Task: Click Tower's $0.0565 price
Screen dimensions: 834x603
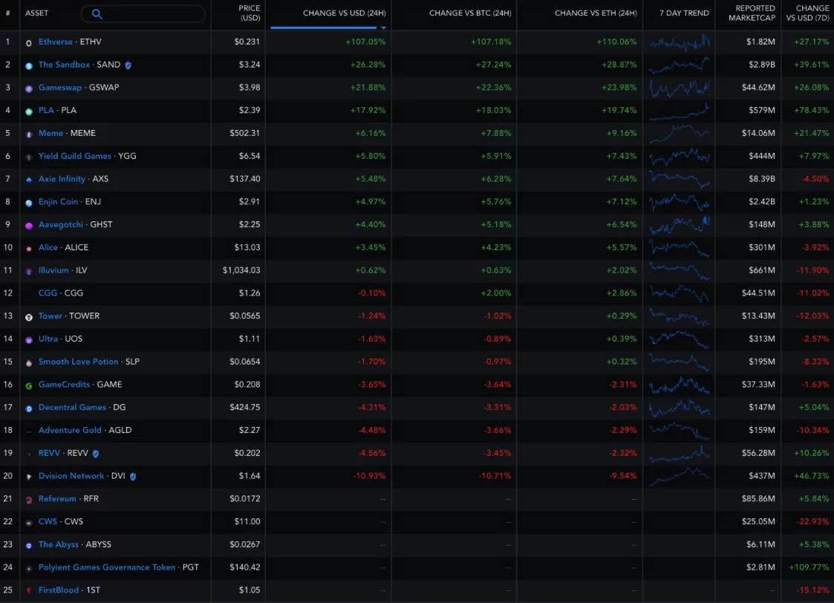Action: click(x=244, y=316)
